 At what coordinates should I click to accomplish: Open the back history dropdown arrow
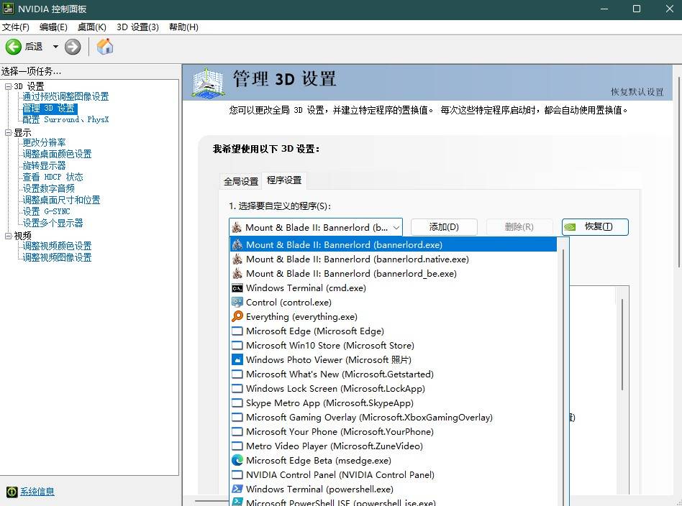point(55,47)
